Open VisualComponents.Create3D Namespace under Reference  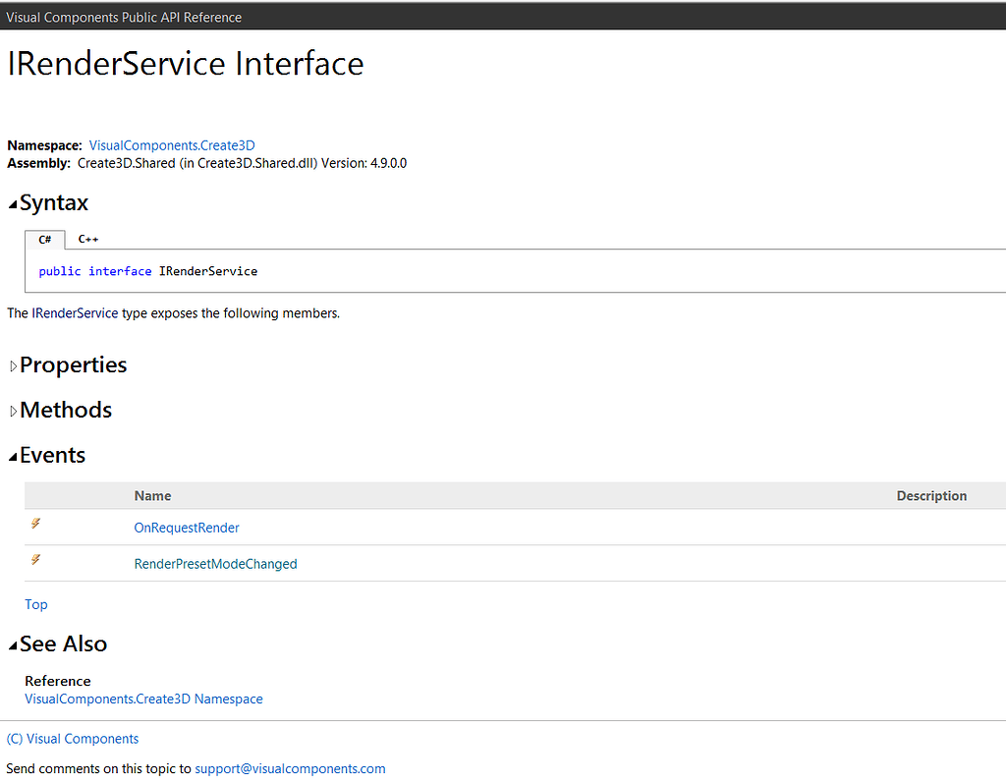[143, 699]
